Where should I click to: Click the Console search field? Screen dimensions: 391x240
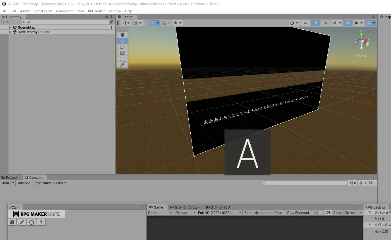(305, 183)
